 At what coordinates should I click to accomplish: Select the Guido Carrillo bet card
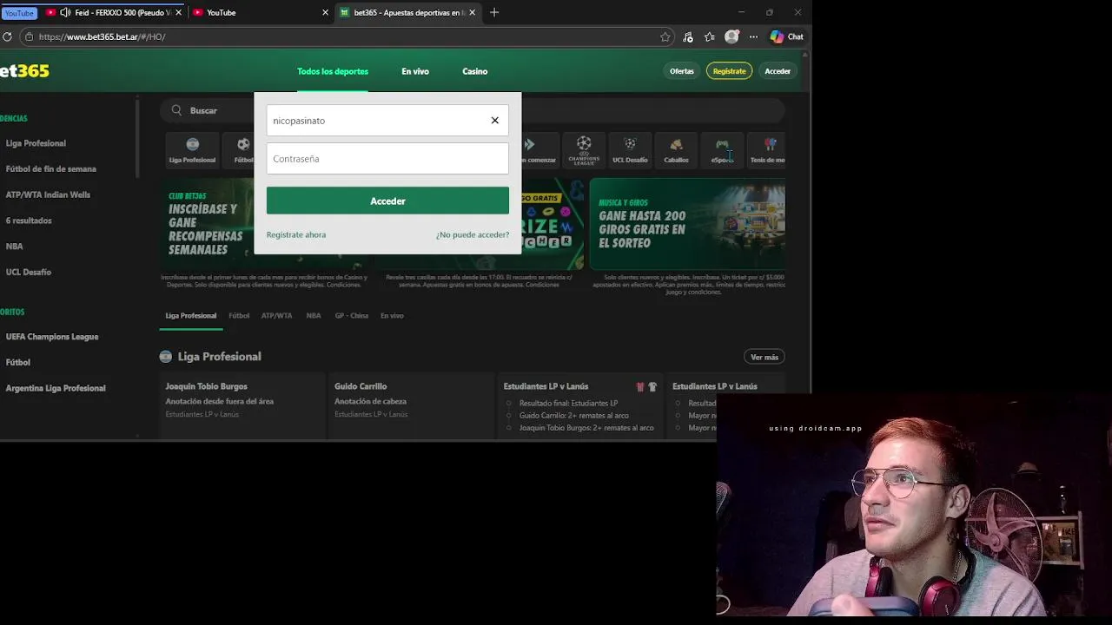point(412,405)
